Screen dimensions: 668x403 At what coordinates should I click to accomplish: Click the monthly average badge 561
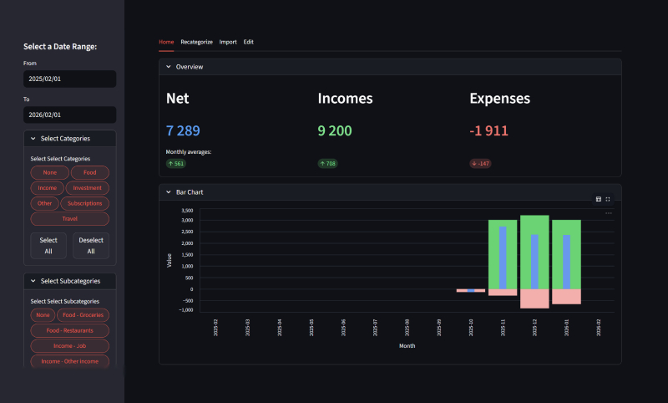click(176, 163)
